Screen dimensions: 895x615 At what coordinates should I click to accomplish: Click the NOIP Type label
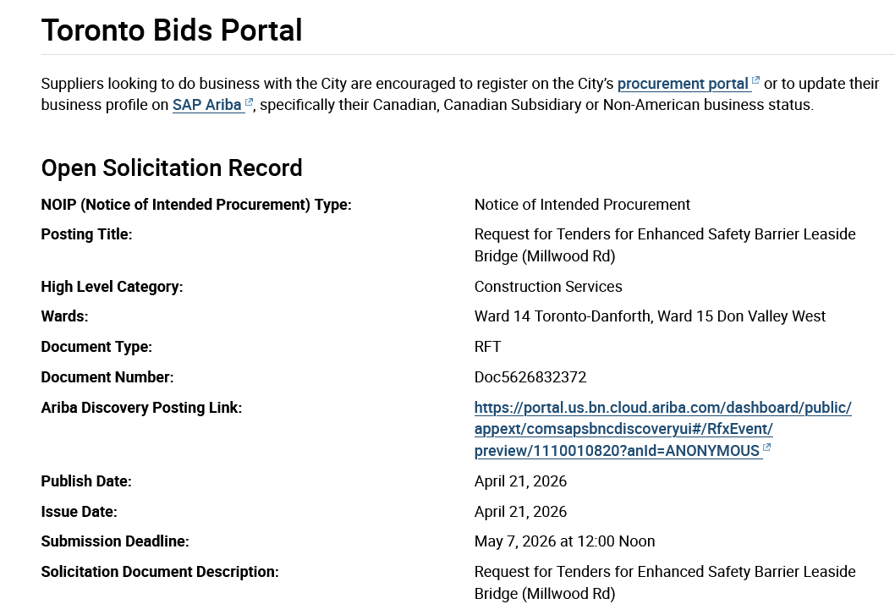coord(195,205)
